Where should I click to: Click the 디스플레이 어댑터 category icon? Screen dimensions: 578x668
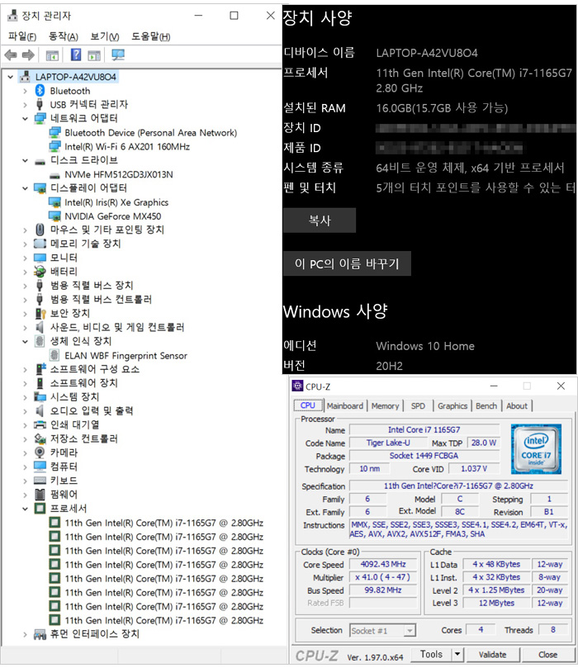[40, 188]
